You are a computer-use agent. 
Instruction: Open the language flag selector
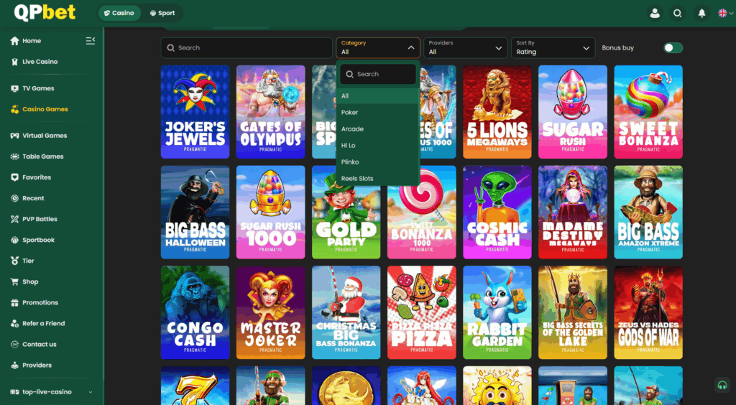725,13
